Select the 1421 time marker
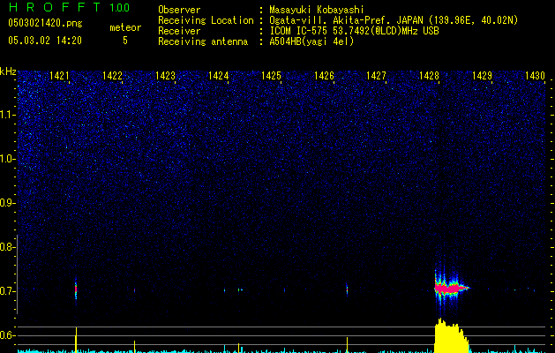The image size is (555, 353). 60,77
